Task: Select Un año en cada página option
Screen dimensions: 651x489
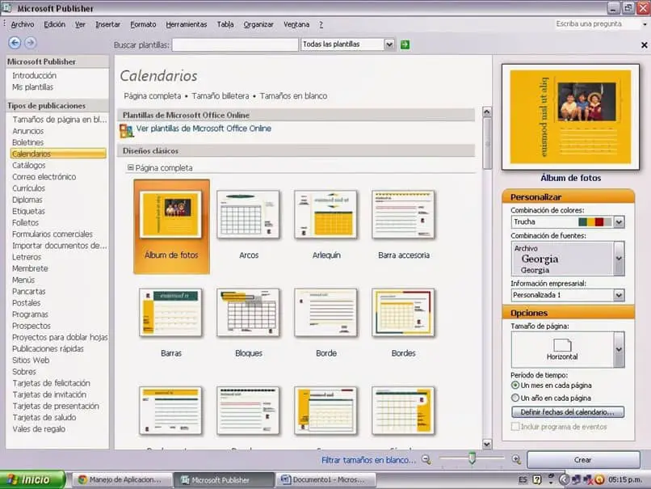Action: tap(515, 398)
